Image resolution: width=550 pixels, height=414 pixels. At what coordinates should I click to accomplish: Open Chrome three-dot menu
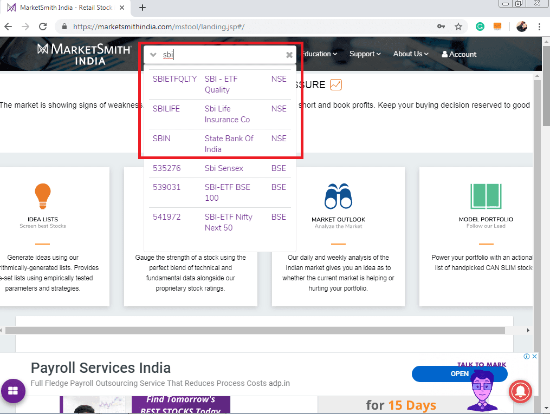pyautogui.click(x=539, y=27)
